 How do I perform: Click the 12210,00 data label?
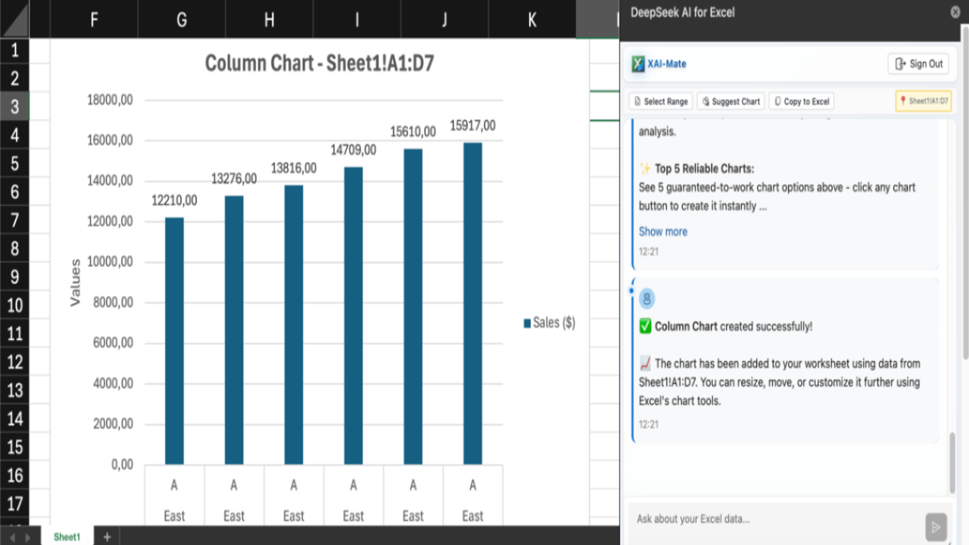pos(174,201)
